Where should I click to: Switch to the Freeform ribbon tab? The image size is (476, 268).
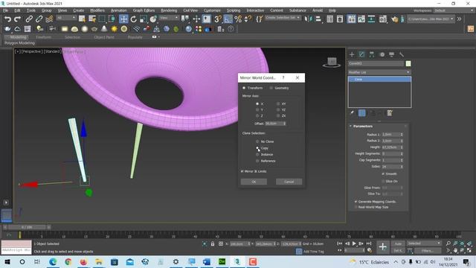tap(44, 37)
